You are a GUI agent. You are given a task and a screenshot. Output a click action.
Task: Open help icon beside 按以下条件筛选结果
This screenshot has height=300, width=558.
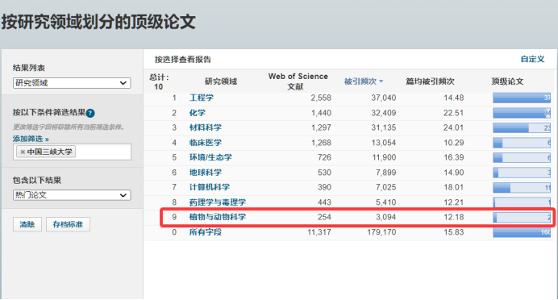point(90,113)
